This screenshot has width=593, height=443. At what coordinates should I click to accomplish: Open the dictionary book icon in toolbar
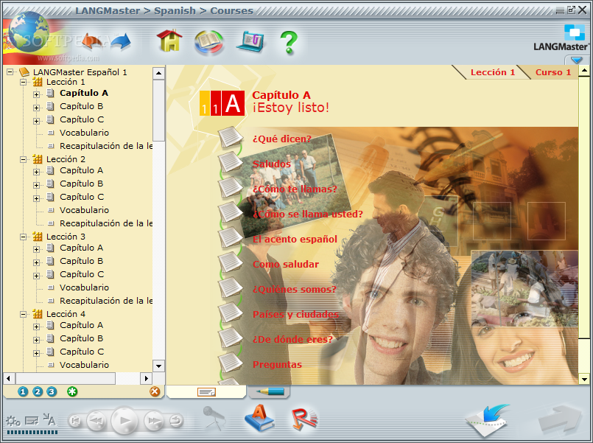coord(208,42)
